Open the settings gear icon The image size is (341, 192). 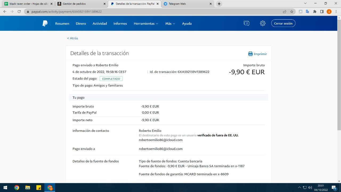pos(263,23)
